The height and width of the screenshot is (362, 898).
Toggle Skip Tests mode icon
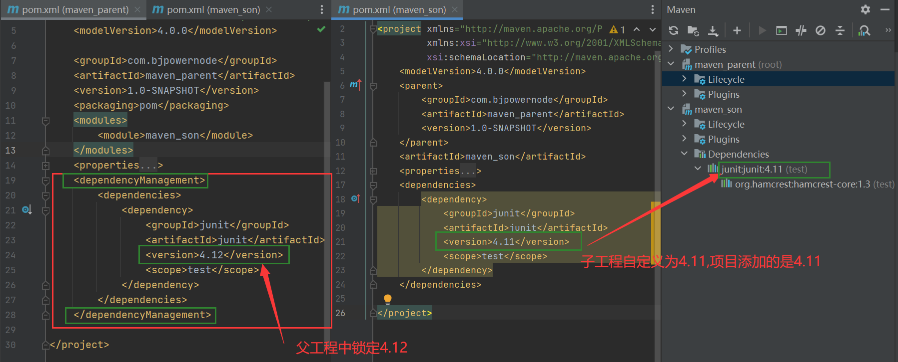(821, 30)
